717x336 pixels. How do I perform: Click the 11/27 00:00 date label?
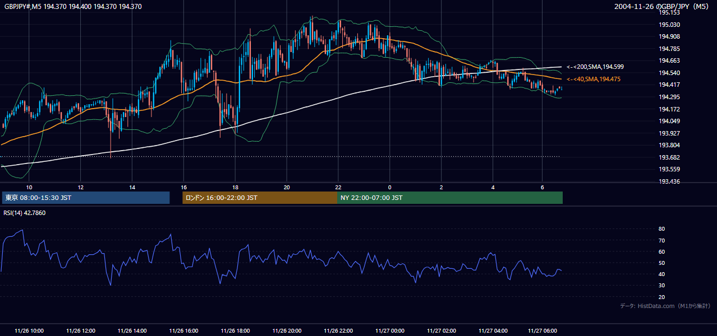(x=389, y=331)
